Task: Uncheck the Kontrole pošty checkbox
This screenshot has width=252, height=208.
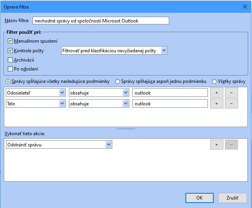Action: click(10, 51)
